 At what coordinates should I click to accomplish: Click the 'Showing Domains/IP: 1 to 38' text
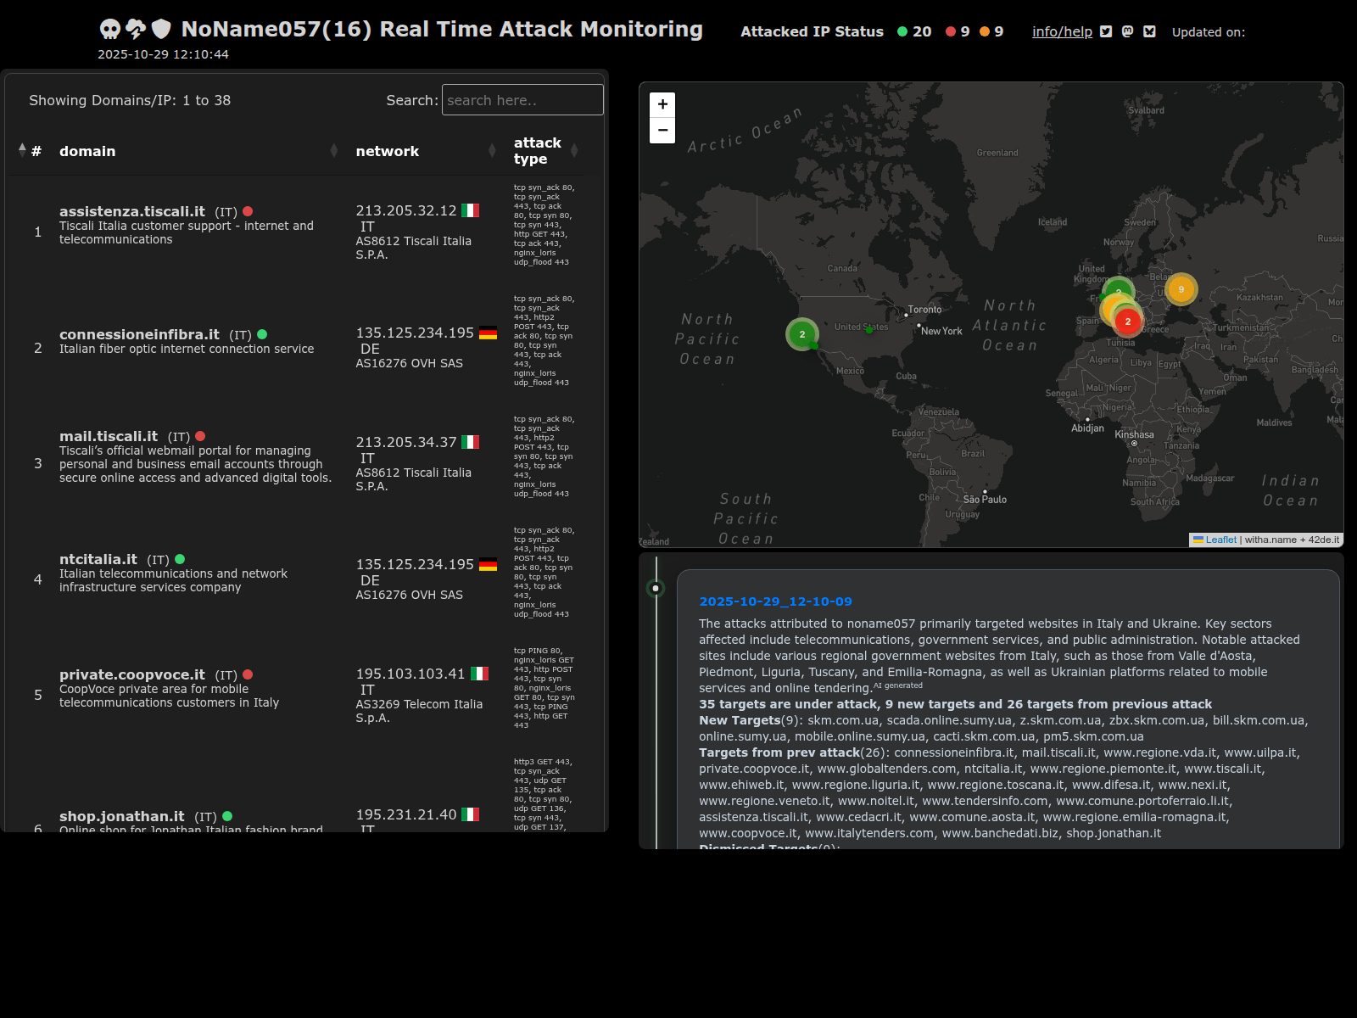(x=130, y=100)
